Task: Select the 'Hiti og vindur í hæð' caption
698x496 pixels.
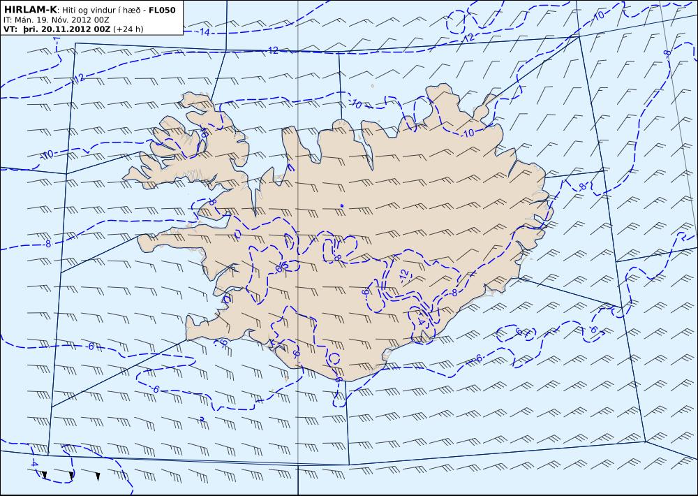Action: [x=101, y=10]
